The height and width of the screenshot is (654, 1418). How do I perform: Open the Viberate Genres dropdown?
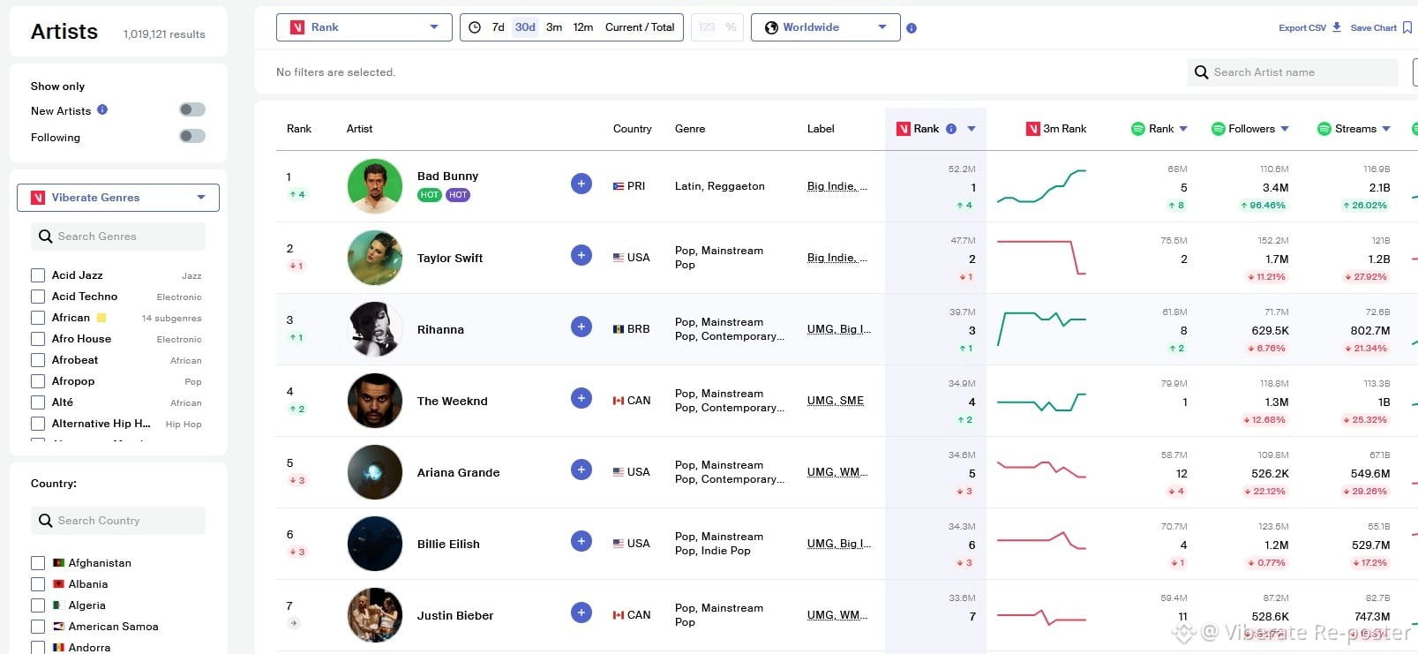[118, 198]
